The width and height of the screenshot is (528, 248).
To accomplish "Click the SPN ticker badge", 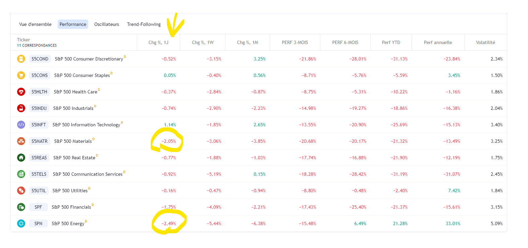I will tap(38, 223).
